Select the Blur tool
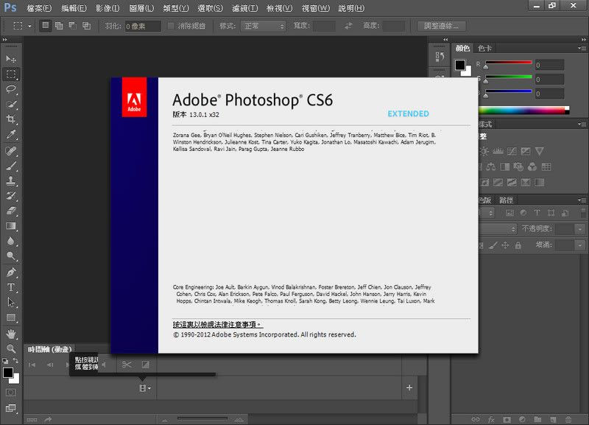Screen dimensions: 589x425 tap(11, 241)
